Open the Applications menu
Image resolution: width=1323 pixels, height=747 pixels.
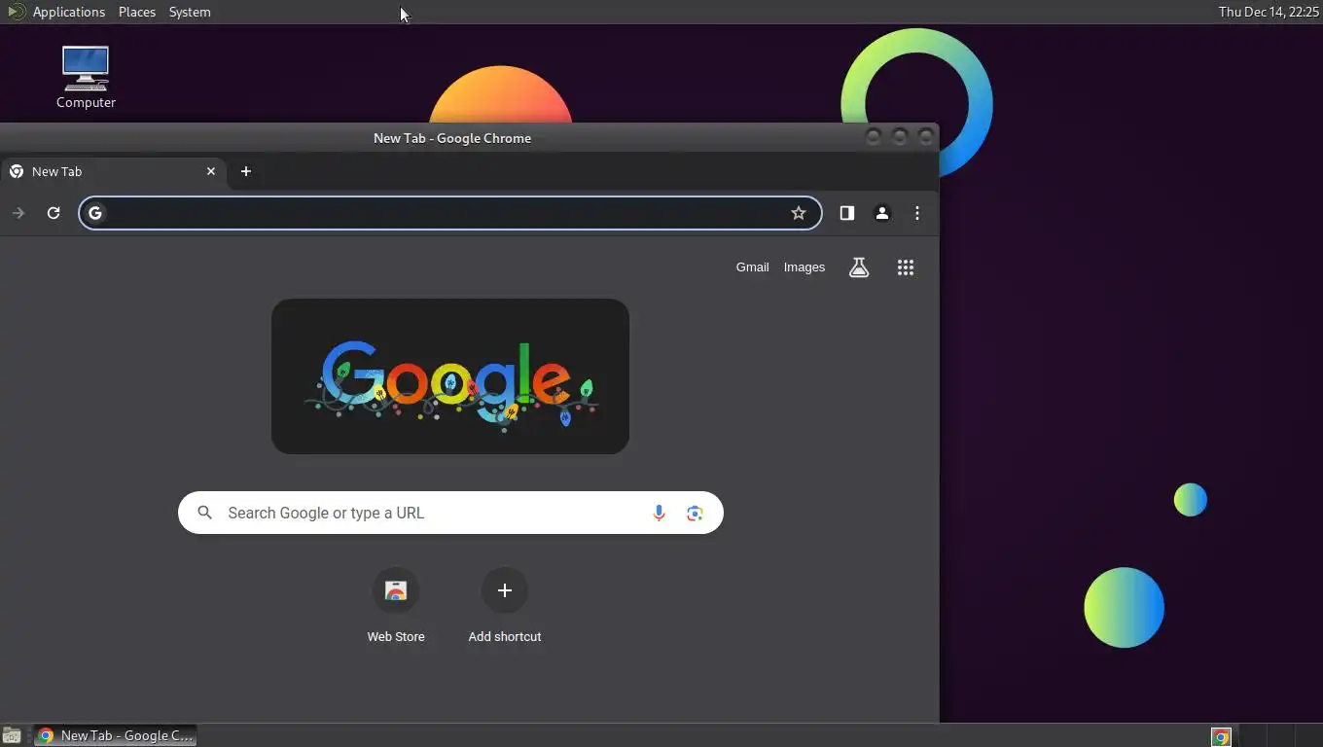point(69,12)
